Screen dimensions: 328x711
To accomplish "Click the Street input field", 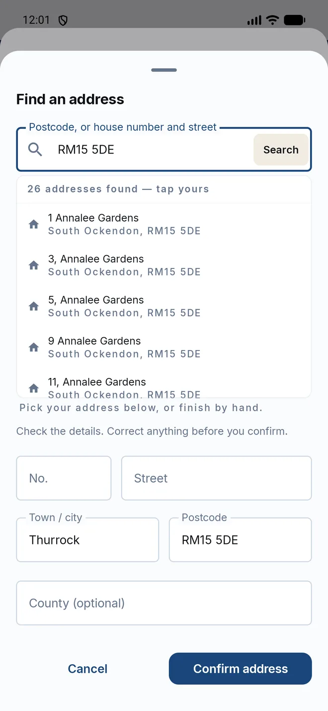I will [216, 478].
